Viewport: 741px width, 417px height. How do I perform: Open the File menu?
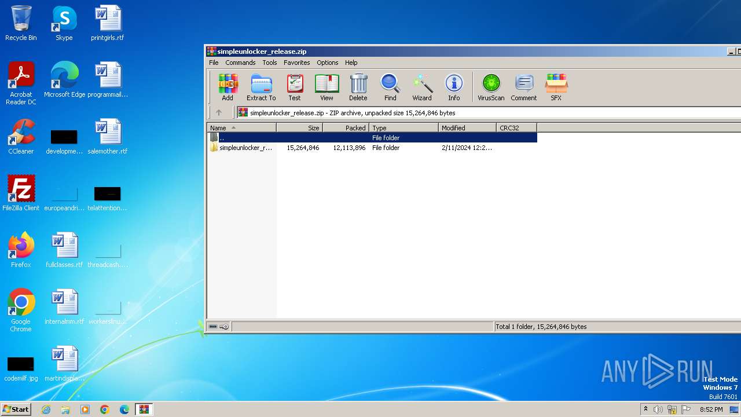(214, 63)
